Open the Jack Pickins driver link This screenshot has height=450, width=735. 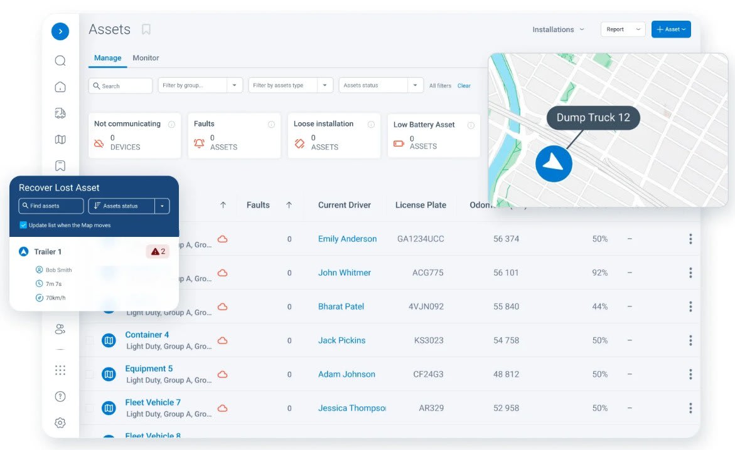click(x=341, y=340)
